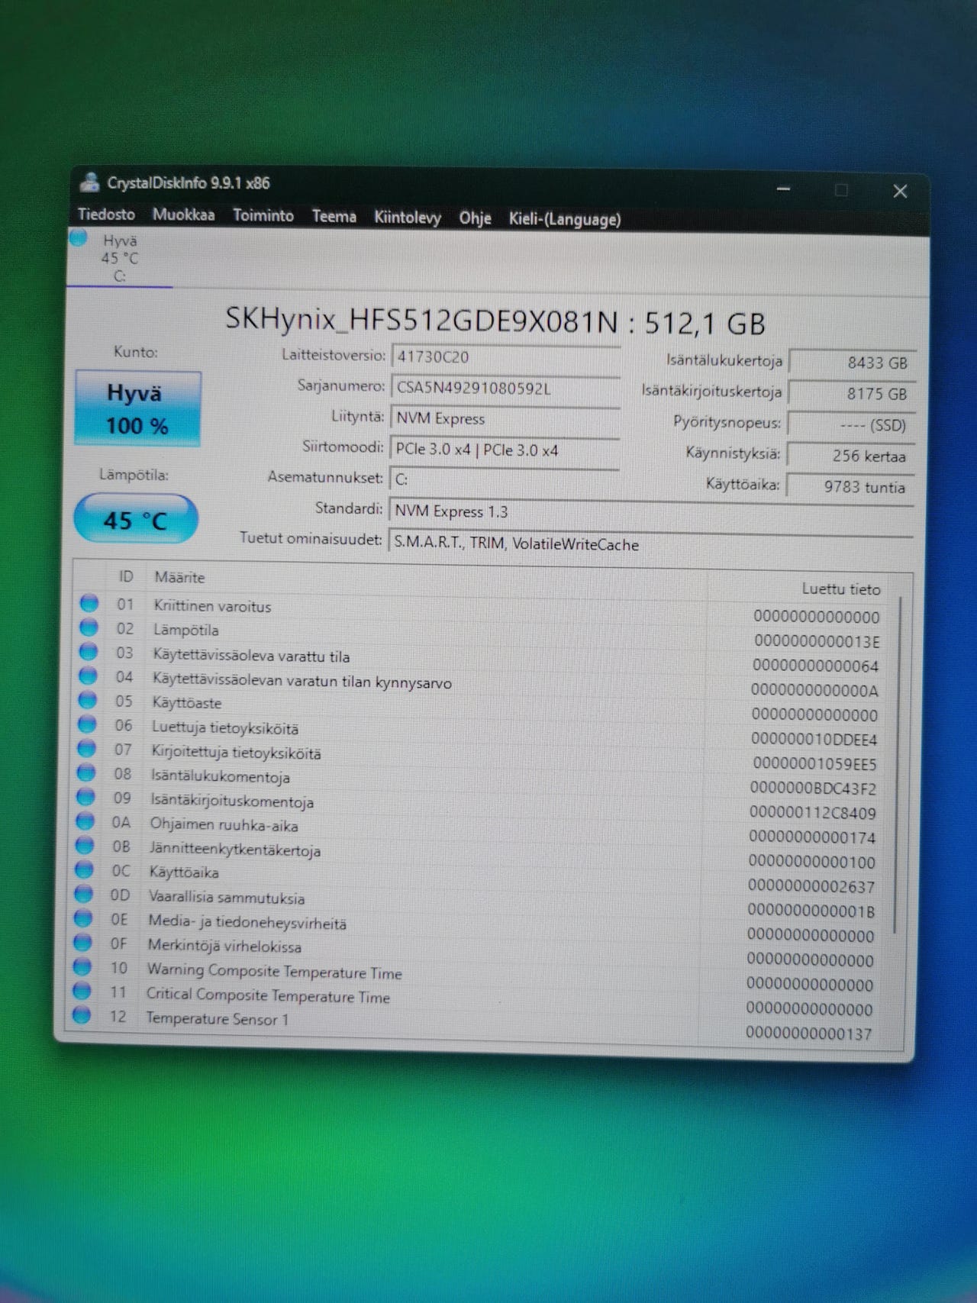Click the status dot for row 08 Isäntälukukomentoja
The image size is (977, 1303).
[x=86, y=773]
